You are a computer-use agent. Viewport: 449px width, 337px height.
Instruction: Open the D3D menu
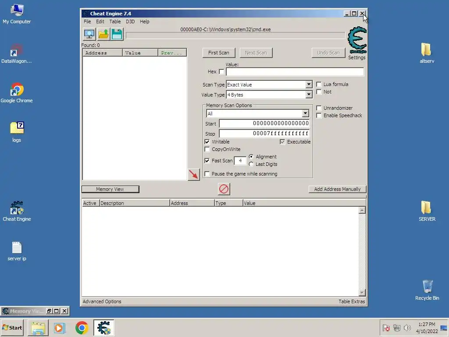click(130, 22)
